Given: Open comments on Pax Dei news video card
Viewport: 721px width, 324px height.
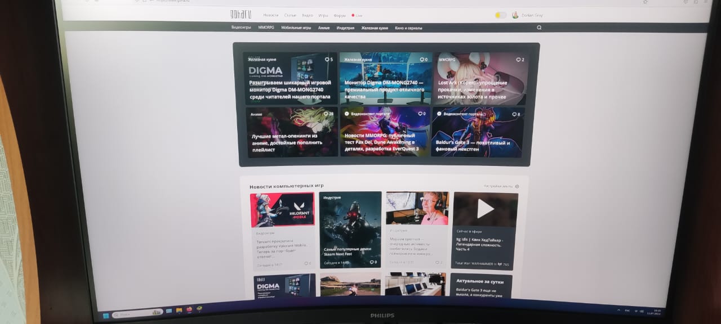Looking at the screenshot, I should click(423, 114).
